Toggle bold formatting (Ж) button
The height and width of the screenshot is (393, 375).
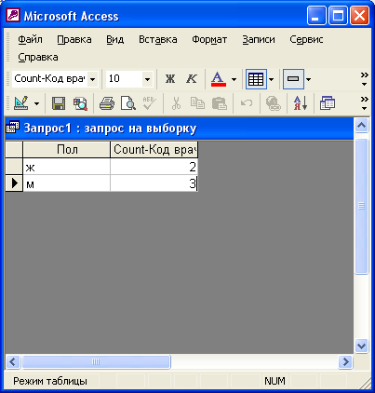coord(169,79)
